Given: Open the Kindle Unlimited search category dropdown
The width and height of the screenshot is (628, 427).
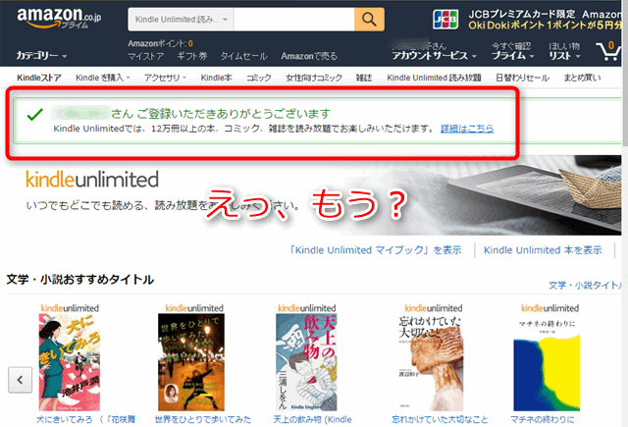Looking at the screenshot, I should [181, 20].
